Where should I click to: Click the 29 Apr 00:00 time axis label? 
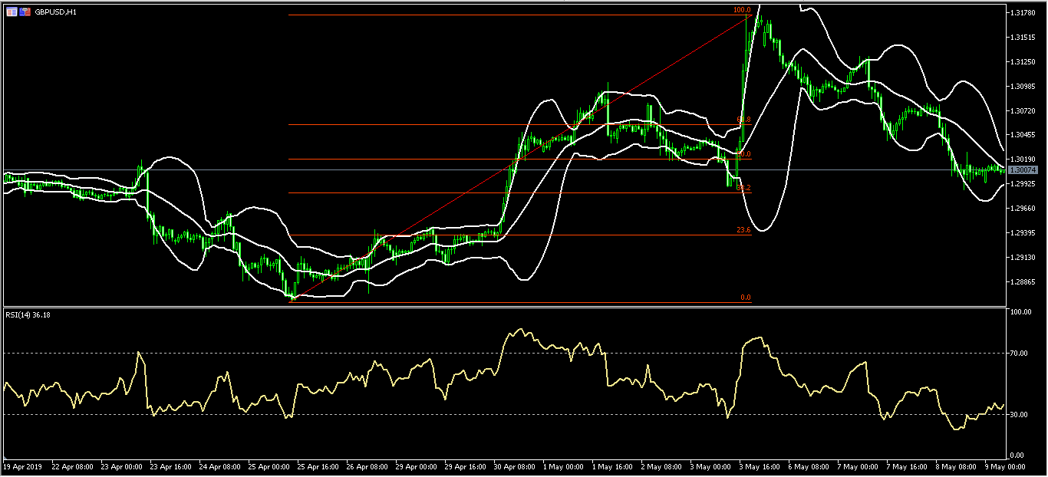click(417, 465)
